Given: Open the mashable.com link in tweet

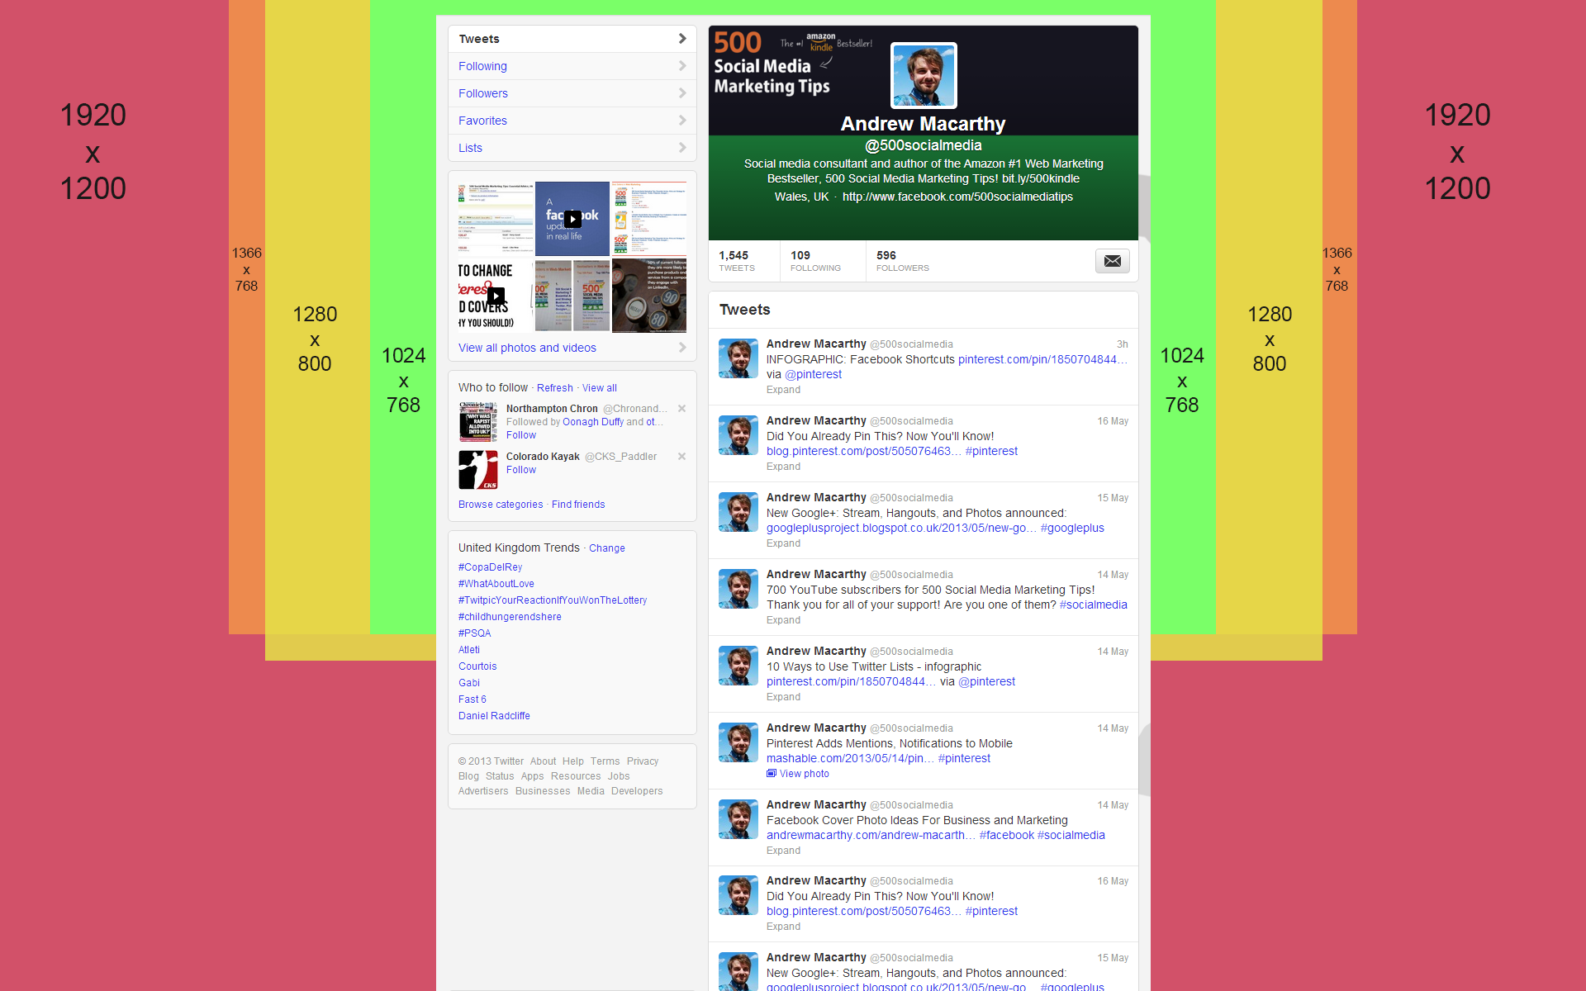Looking at the screenshot, I should coord(850,758).
